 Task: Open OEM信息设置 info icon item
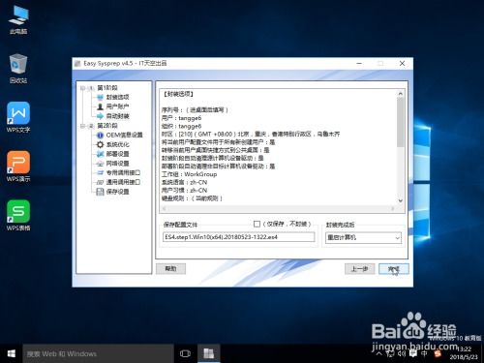120,135
